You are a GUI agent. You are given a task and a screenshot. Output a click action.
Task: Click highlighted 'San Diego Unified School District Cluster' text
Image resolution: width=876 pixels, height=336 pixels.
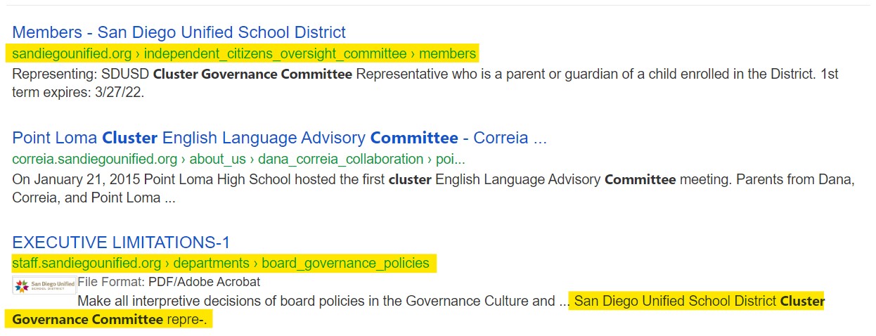pos(699,302)
